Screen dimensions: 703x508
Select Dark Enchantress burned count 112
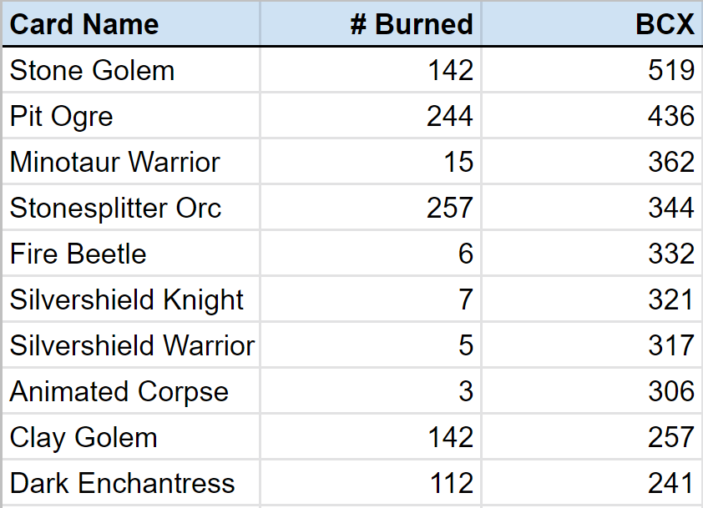(x=450, y=483)
